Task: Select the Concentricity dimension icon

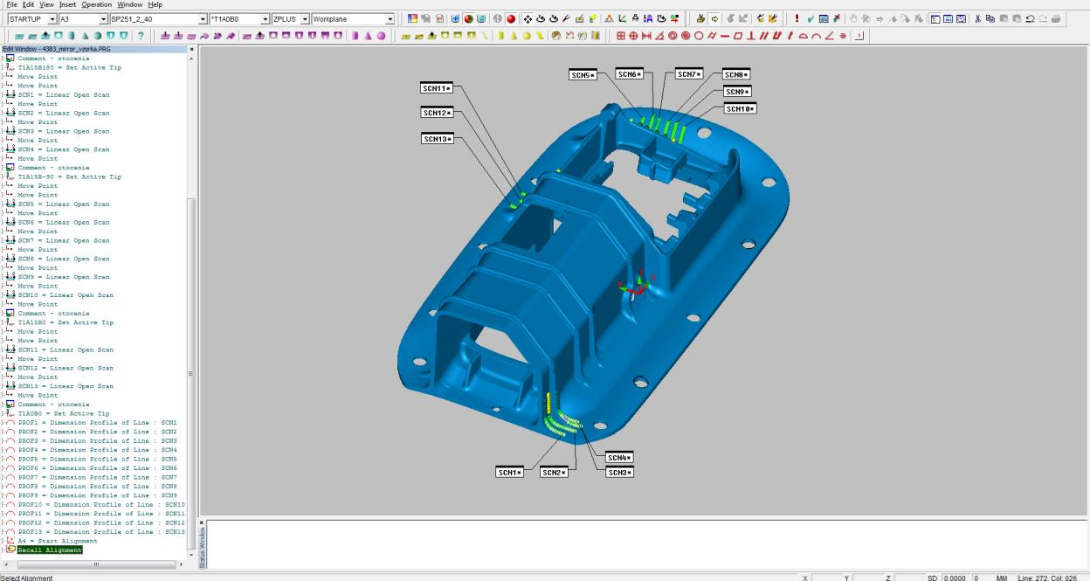Action: pos(673,36)
